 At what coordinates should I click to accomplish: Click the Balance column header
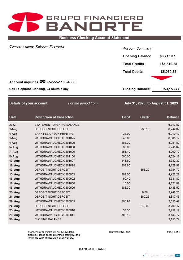click(173, 117)
